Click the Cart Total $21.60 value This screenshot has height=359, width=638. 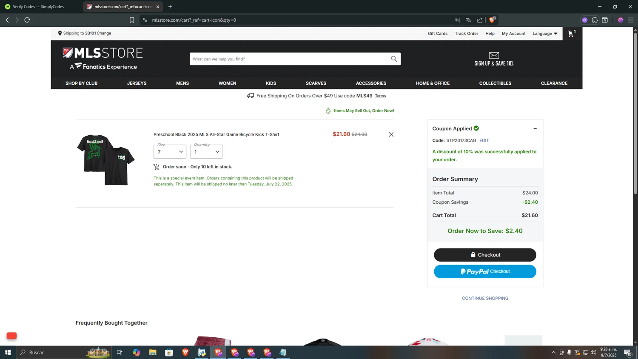coord(530,215)
